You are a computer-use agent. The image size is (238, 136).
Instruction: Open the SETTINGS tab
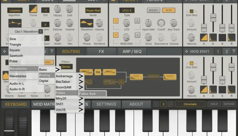[106, 104]
